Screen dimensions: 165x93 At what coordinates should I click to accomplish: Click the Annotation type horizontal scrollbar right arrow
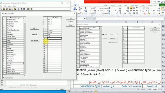[23, 78]
